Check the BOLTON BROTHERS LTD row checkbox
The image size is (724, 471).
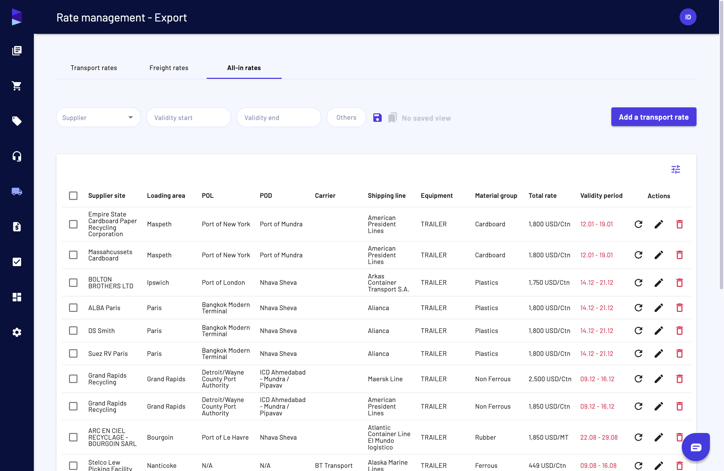pos(73,283)
